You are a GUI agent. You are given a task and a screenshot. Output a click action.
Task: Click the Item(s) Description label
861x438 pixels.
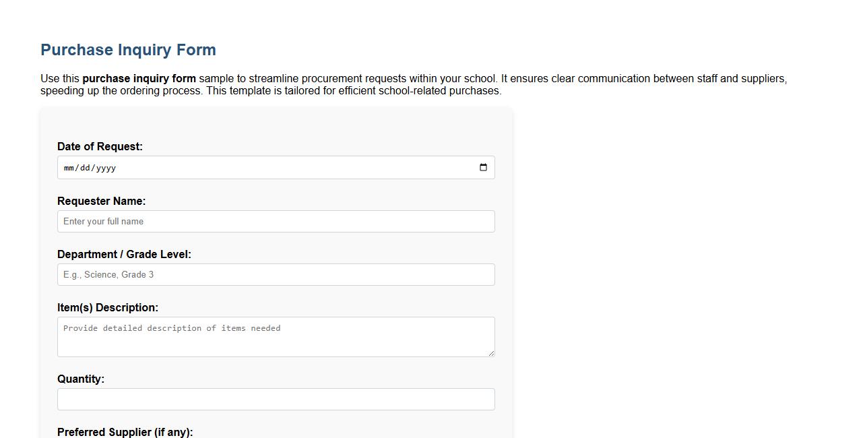pos(108,307)
